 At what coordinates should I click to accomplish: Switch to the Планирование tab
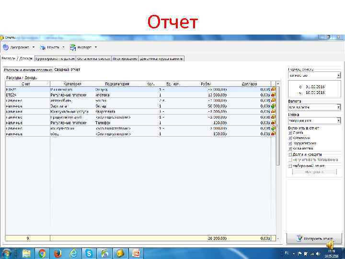(x=125, y=59)
